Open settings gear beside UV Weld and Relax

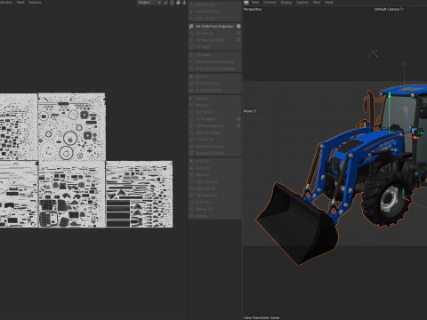click(x=238, y=40)
